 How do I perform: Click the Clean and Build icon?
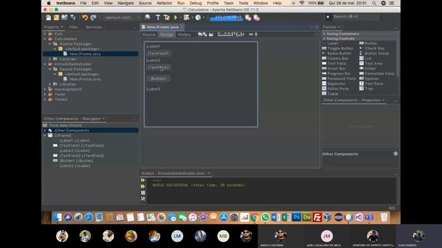point(166,18)
